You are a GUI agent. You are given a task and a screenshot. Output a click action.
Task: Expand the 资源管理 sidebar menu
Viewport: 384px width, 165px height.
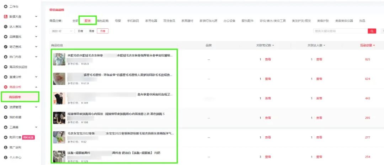click(x=36, y=107)
